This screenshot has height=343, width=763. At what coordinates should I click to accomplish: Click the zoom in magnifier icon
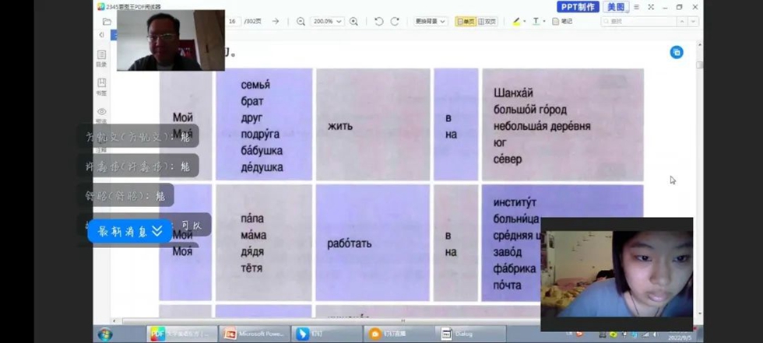(x=354, y=22)
